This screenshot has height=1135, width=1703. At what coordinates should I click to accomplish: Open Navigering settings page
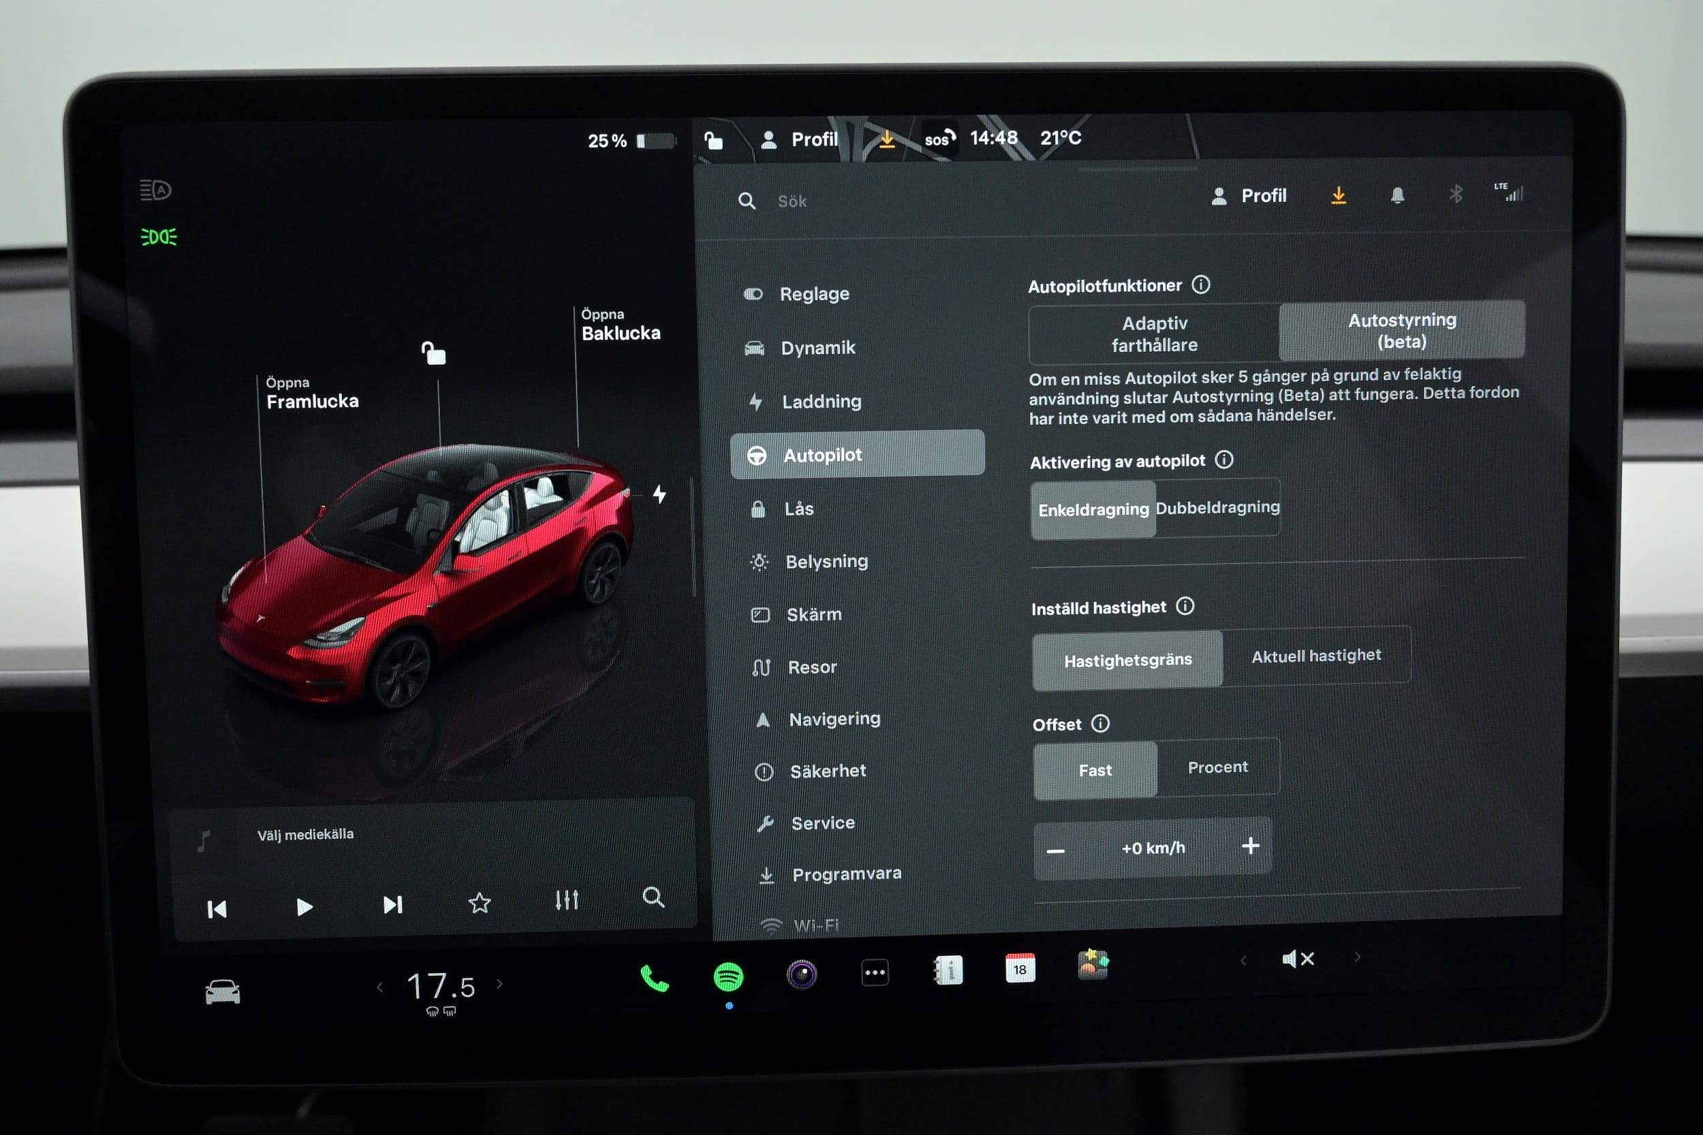click(837, 717)
